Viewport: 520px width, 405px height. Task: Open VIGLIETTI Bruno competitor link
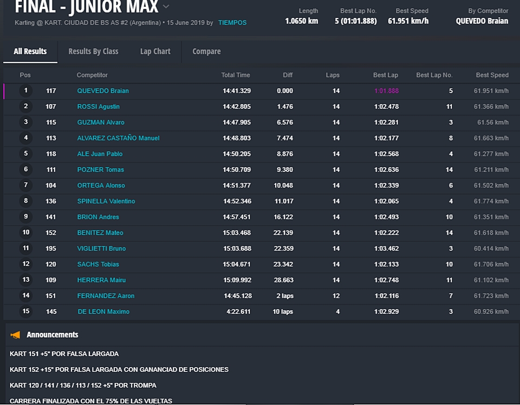pos(101,248)
